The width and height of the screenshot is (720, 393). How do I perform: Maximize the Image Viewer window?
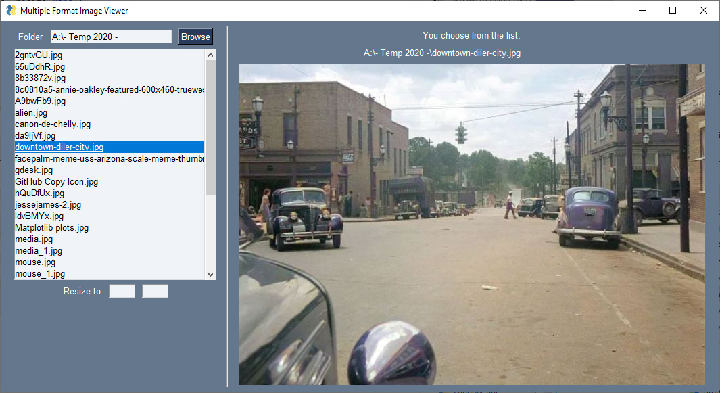672,10
